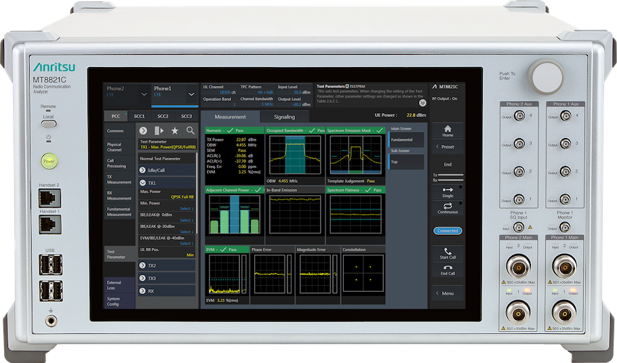Click the End Call phone icon
Image resolution: width=617 pixels, height=363 pixels.
[x=447, y=268]
